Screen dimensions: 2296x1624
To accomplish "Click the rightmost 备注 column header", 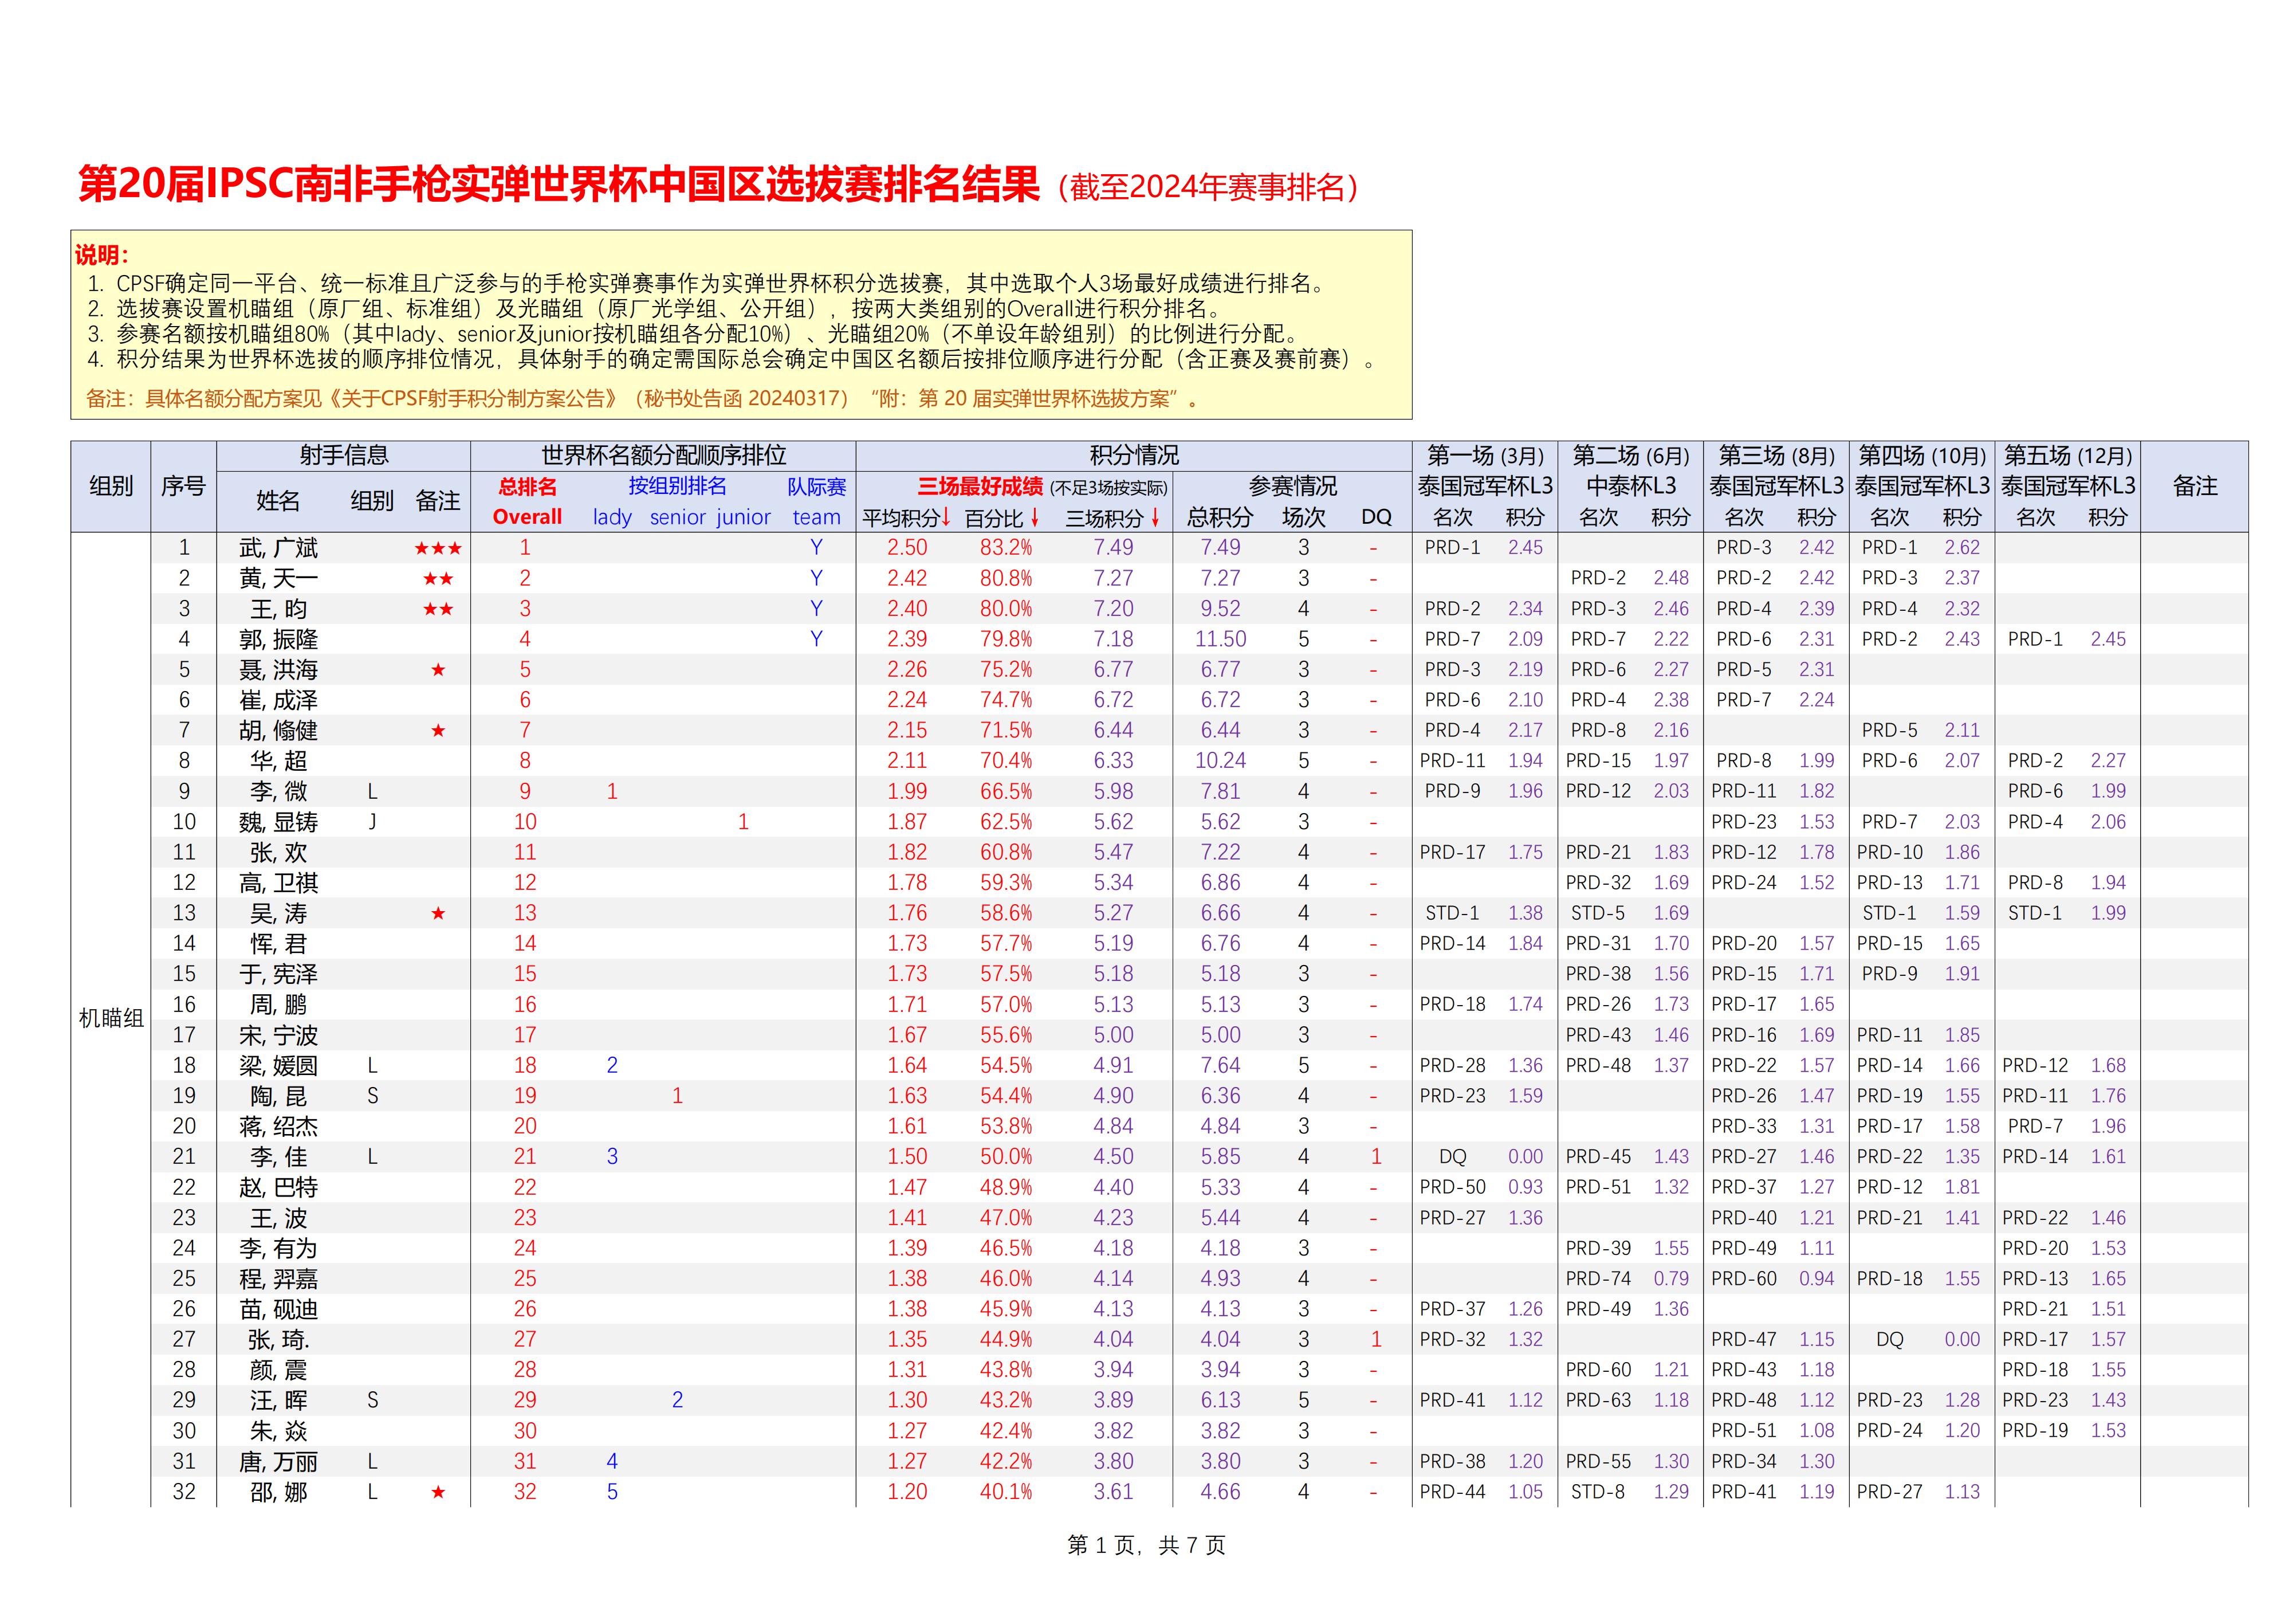I will (2195, 487).
